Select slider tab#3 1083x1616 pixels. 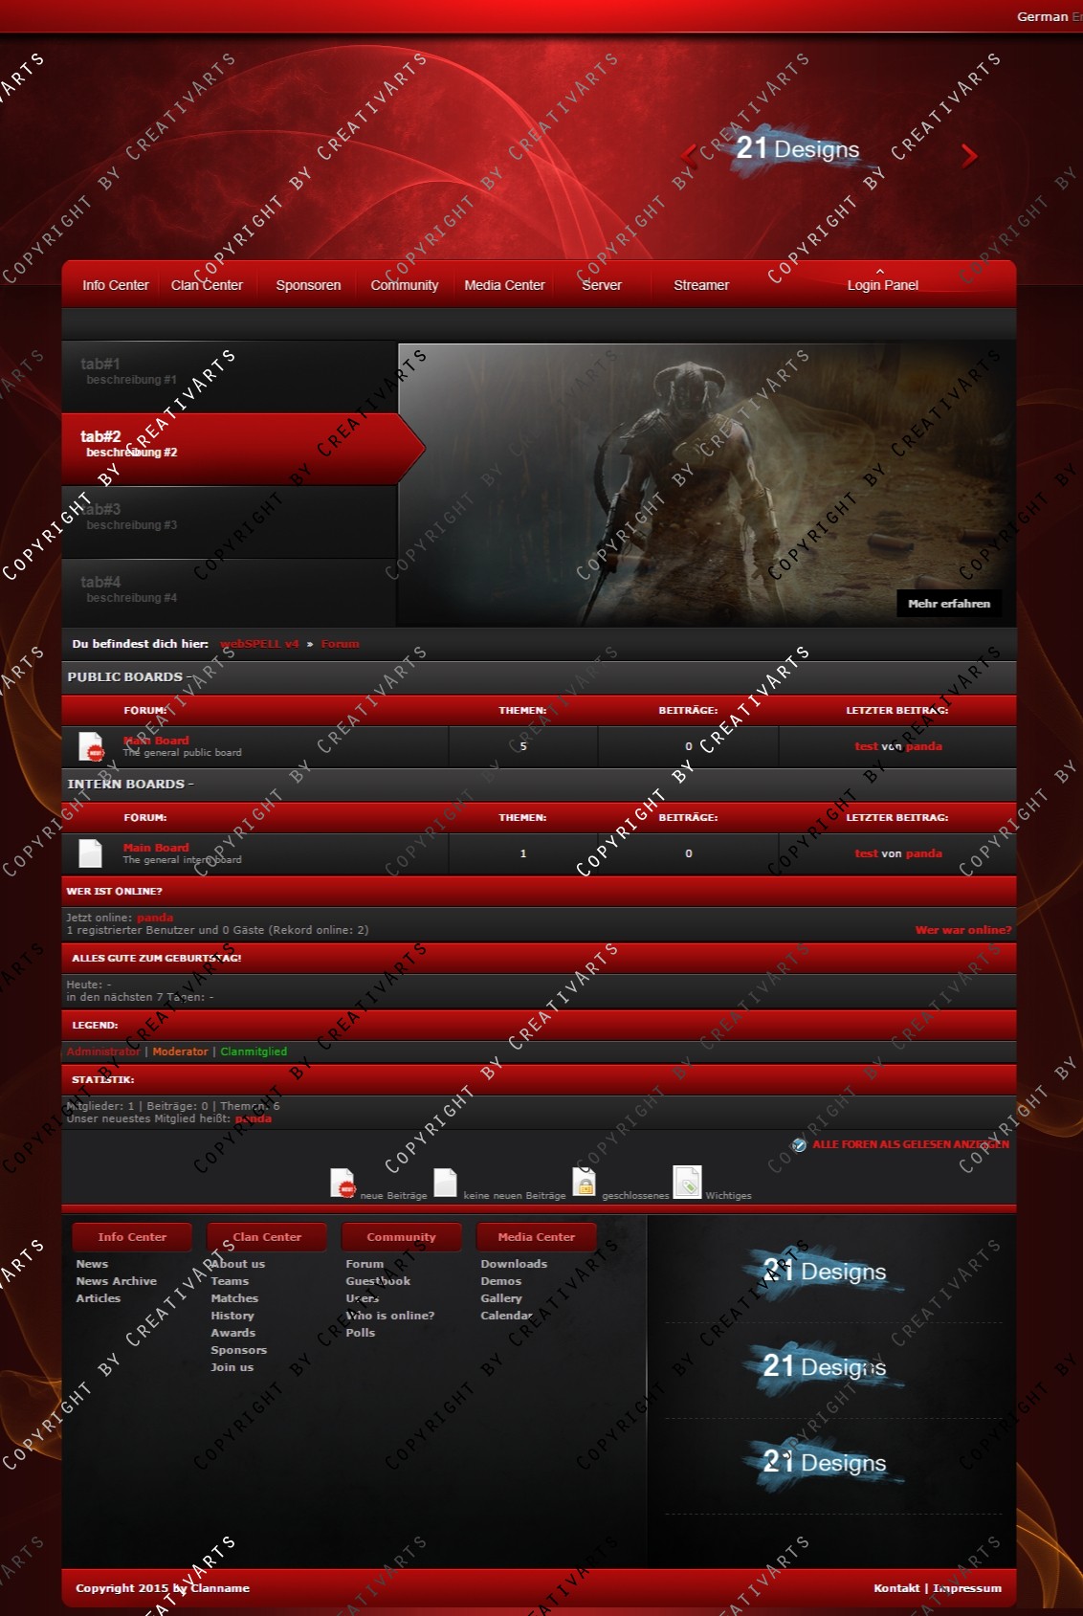pos(230,522)
